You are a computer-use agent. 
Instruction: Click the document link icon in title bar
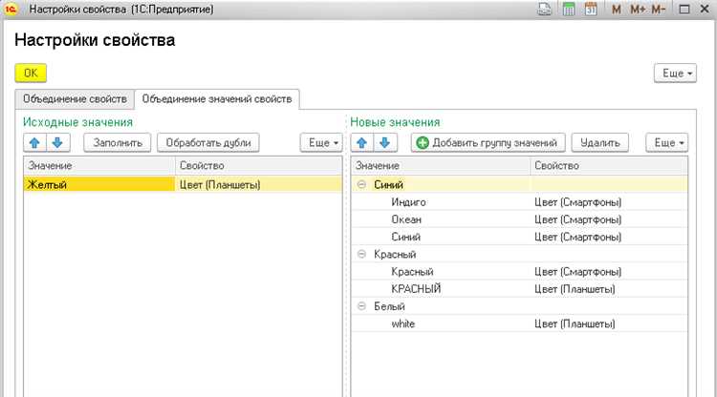click(545, 10)
